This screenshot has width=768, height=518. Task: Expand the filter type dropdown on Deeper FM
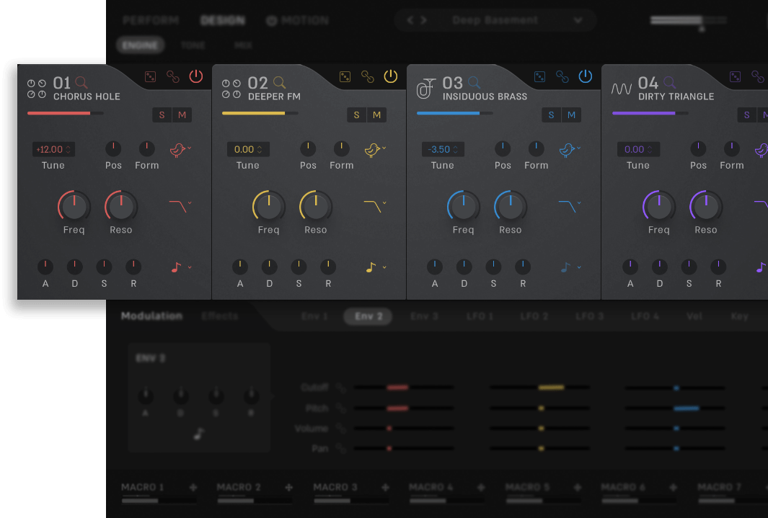(x=374, y=205)
